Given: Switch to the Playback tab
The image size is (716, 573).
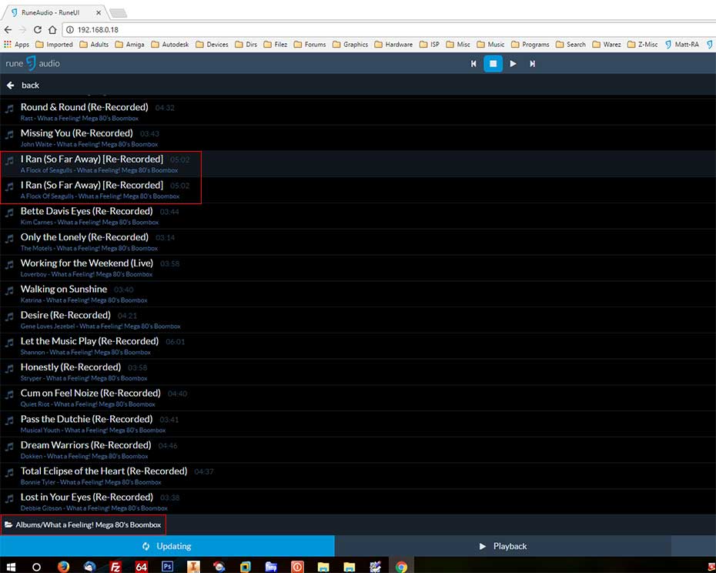Looking at the screenshot, I should (x=503, y=546).
